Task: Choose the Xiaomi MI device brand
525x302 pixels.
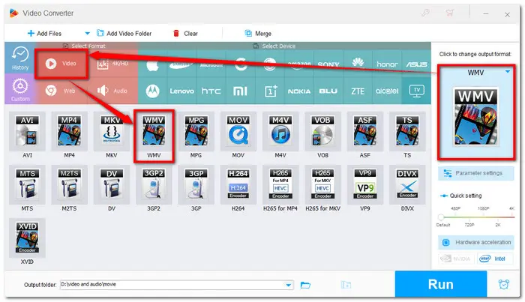Action: click(240, 91)
